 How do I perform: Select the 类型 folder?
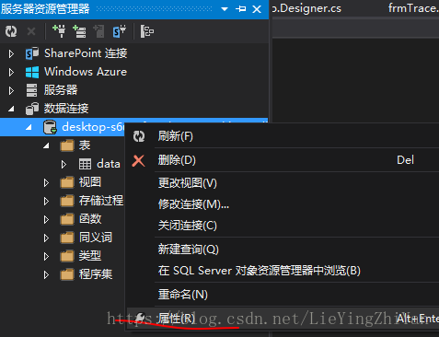(x=90, y=256)
